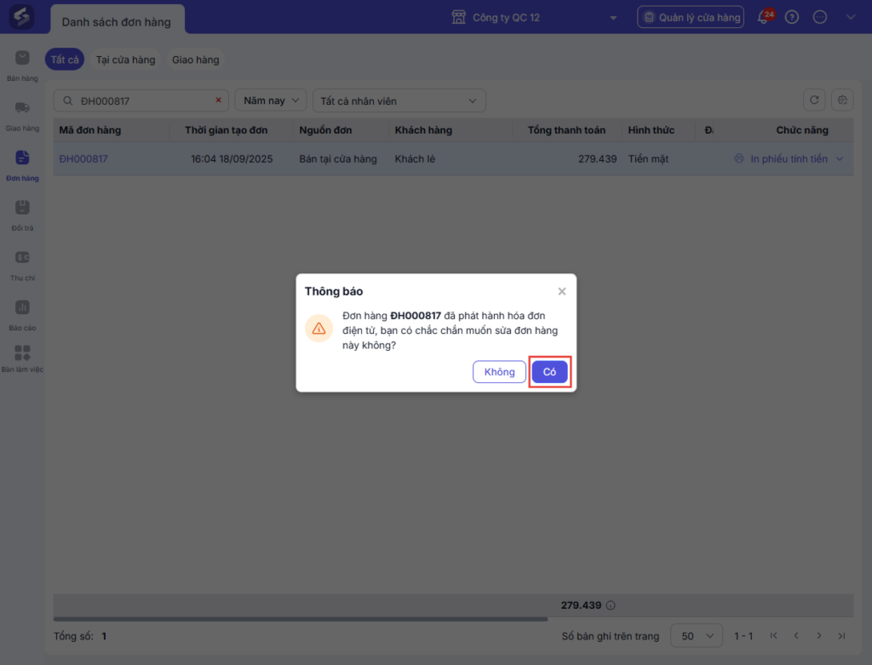This screenshot has height=665, width=872.
Task: Click the horizontal table scrollbar
Action: 301,619
